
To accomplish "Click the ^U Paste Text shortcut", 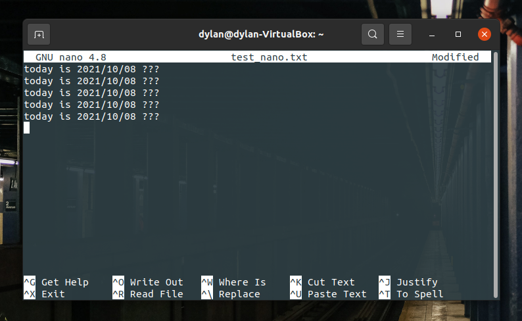I will click(328, 294).
